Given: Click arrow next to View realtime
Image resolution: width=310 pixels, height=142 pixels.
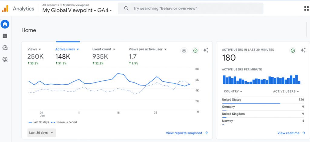Looking at the screenshot, I should coord(304,133).
